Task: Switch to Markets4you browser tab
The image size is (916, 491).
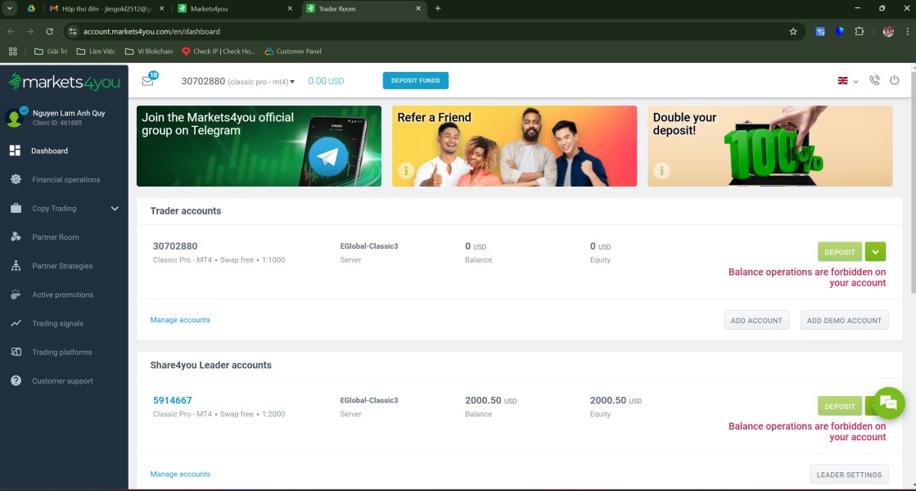Action: coord(235,9)
